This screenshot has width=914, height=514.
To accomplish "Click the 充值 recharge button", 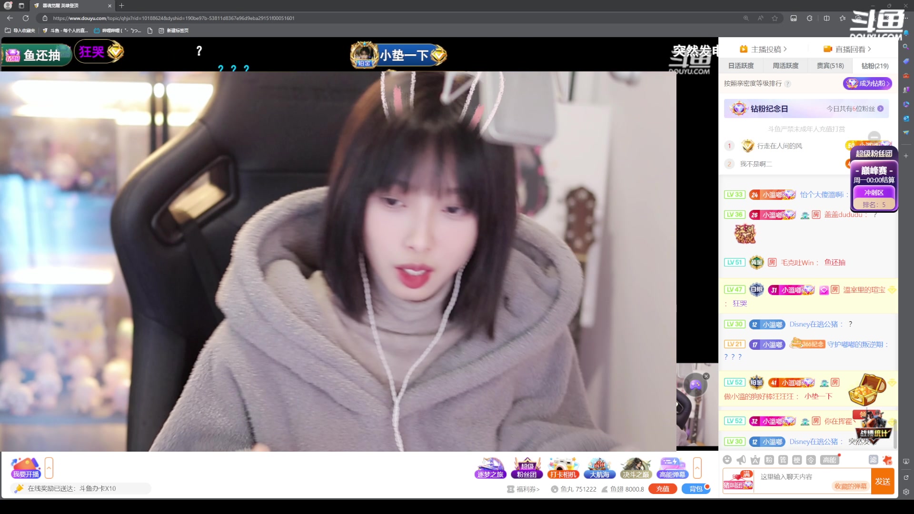I will (663, 489).
